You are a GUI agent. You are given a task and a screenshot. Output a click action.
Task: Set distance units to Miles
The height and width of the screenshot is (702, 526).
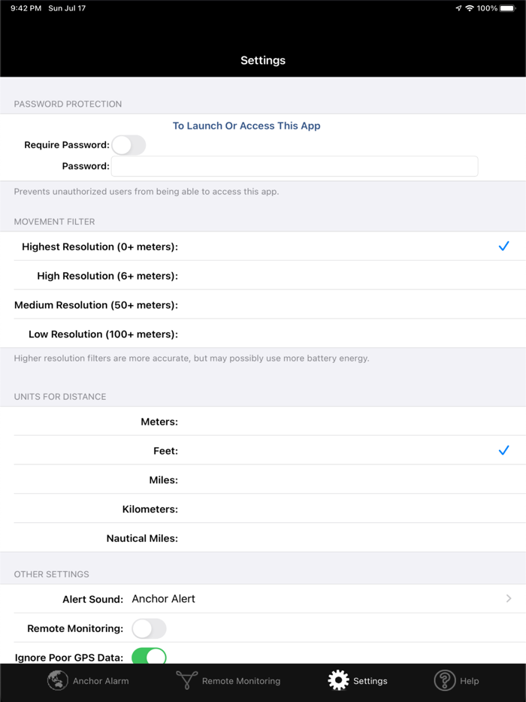(263, 480)
